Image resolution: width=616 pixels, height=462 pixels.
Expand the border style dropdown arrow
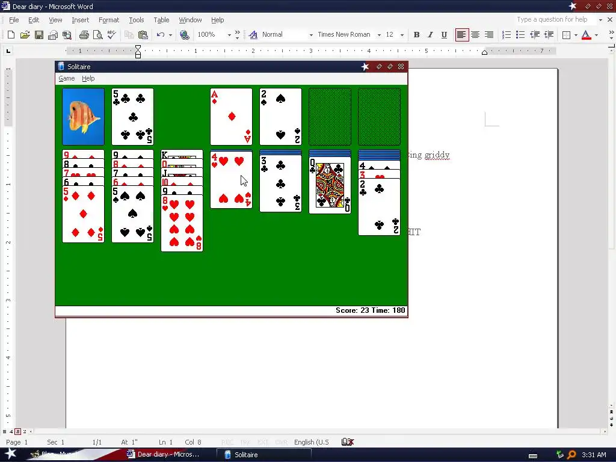576,35
